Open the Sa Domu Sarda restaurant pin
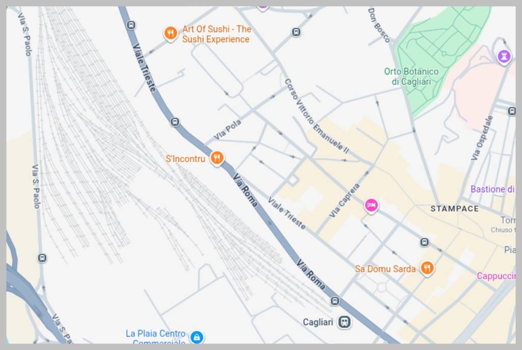The image size is (522, 350). [427, 268]
